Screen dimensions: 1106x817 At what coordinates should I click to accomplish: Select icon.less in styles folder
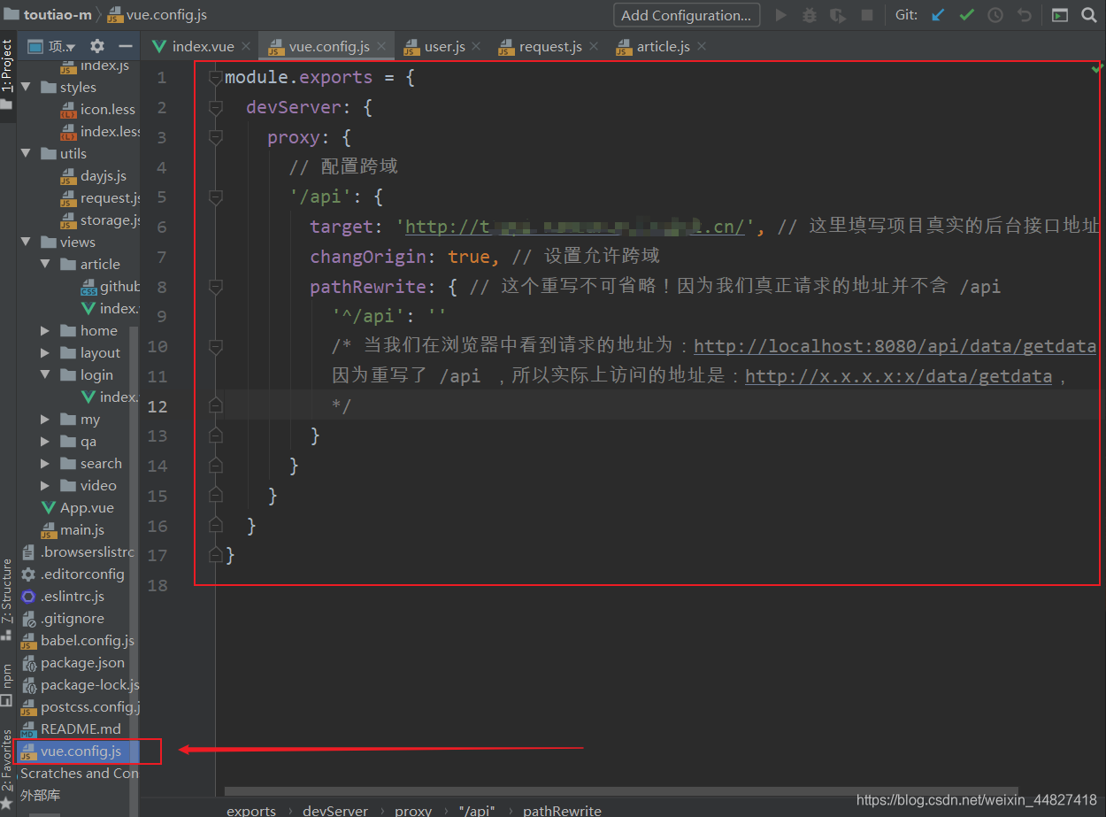pyautogui.click(x=108, y=109)
